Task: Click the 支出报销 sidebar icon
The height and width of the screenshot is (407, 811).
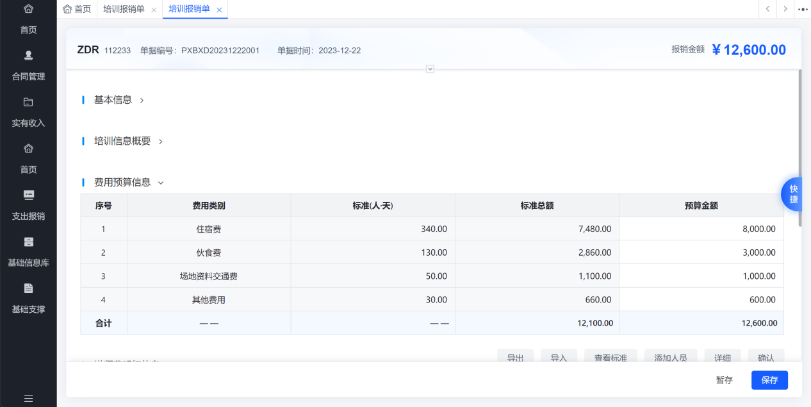Action: pyautogui.click(x=28, y=195)
